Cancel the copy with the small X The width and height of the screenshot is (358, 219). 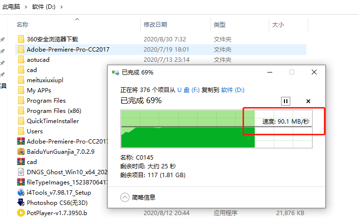[x=308, y=101]
